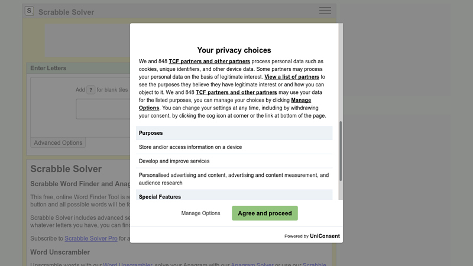Click UniConsent powered-by link
This screenshot has width=473, height=266.
click(325, 236)
